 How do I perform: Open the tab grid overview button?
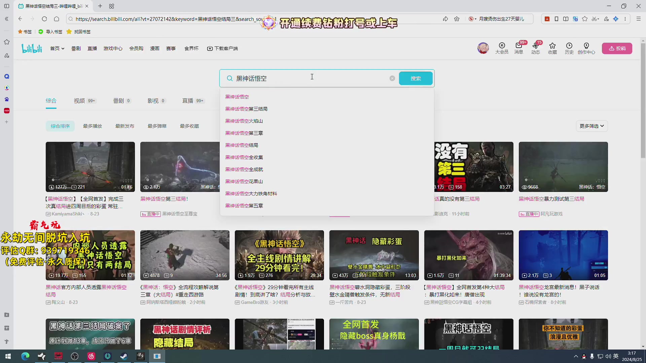coord(112,6)
